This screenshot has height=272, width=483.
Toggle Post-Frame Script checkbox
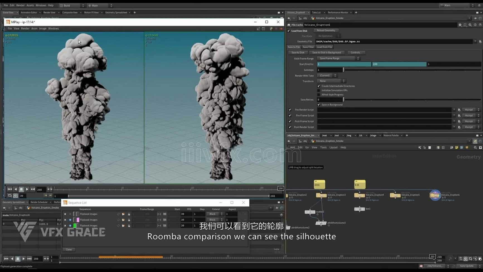click(x=290, y=121)
